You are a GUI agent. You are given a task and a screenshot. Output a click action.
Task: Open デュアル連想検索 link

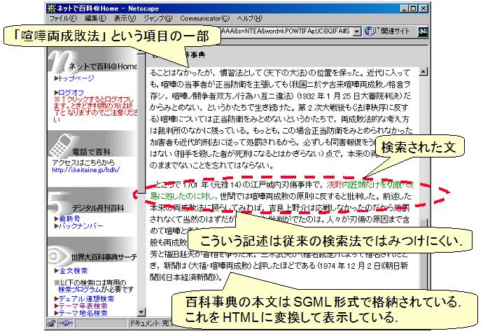[x=86, y=299]
